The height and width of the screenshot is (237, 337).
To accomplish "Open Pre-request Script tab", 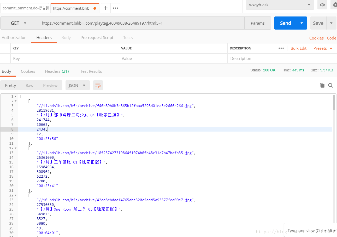I will pos(97,37).
